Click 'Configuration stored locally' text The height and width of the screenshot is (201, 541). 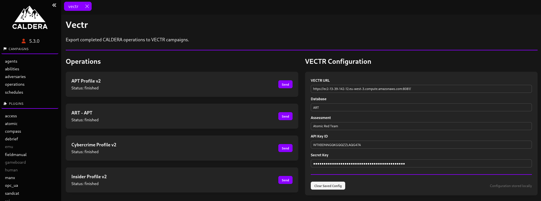coord(511,186)
